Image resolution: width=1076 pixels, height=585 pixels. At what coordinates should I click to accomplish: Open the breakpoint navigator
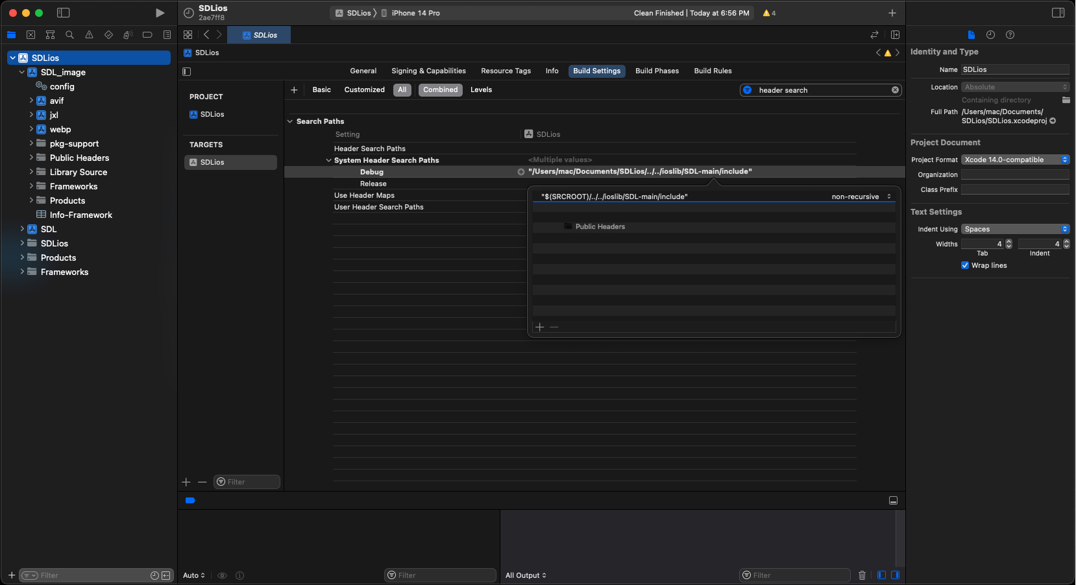147,35
